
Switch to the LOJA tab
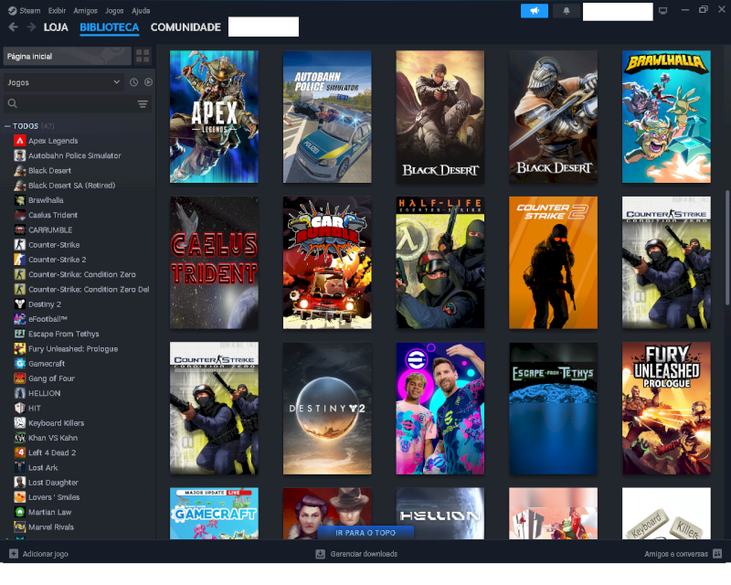pyautogui.click(x=56, y=27)
